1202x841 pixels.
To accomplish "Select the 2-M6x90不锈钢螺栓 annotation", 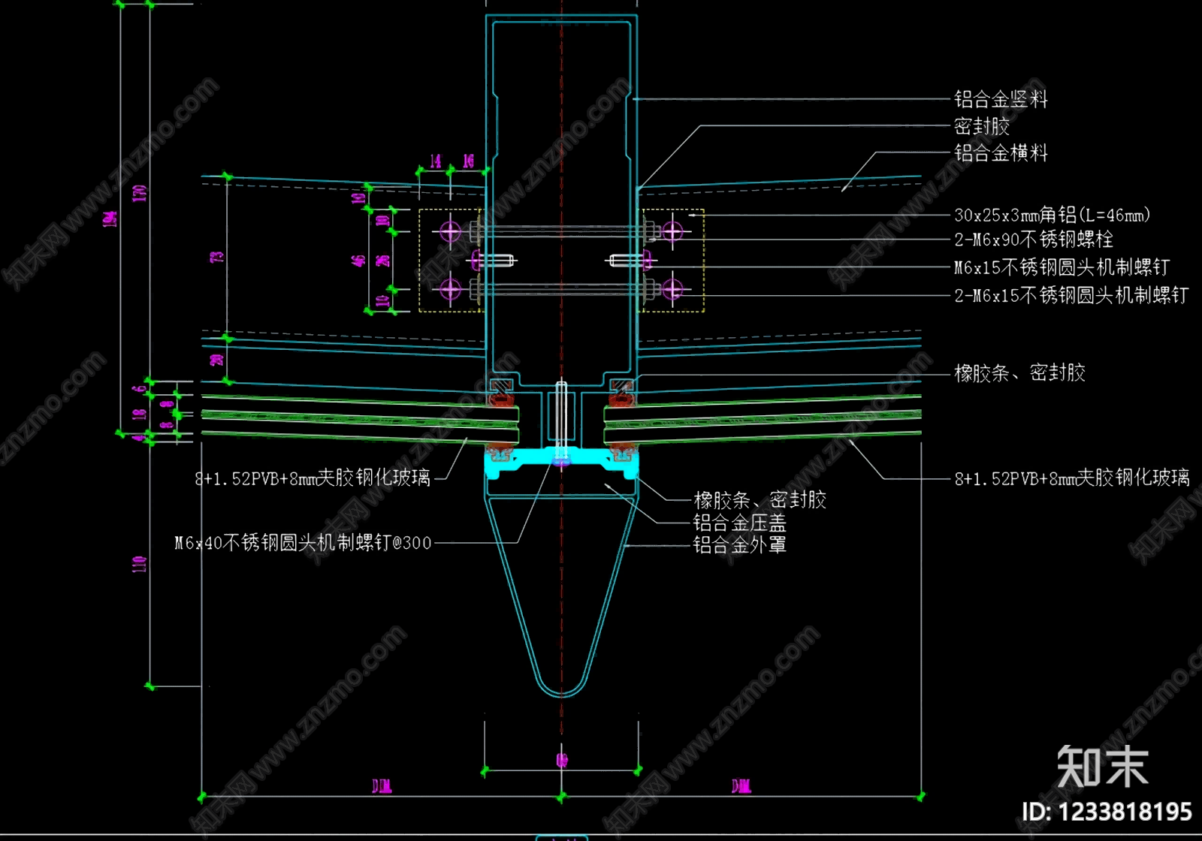I will pos(1034,240).
